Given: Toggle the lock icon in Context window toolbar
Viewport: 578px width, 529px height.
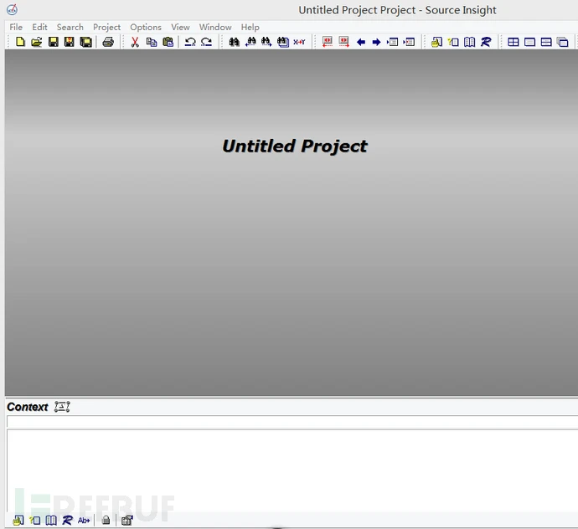Looking at the screenshot, I should 106,520.
